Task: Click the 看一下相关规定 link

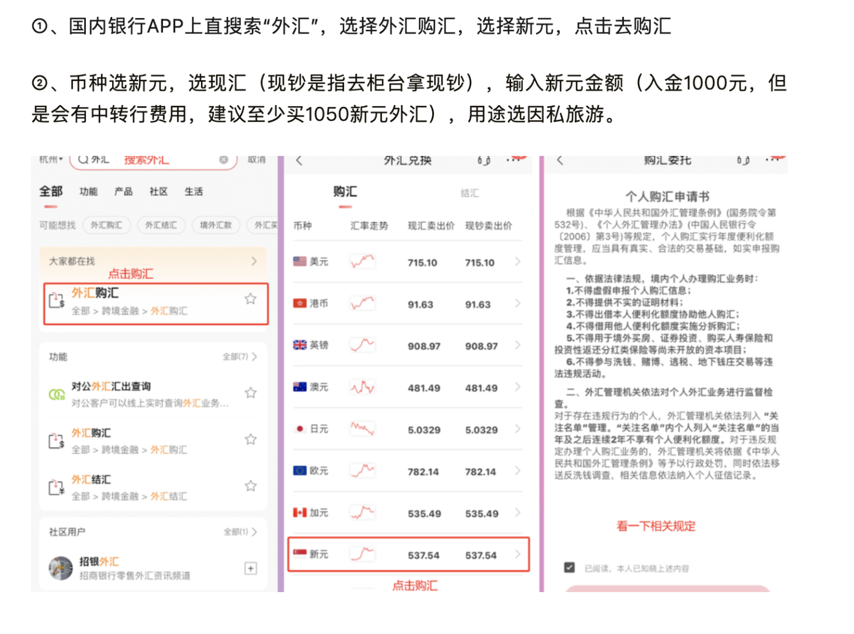Action: coord(656,526)
